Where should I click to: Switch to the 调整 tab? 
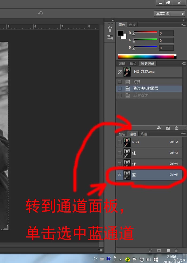click(x=122, y=64)
